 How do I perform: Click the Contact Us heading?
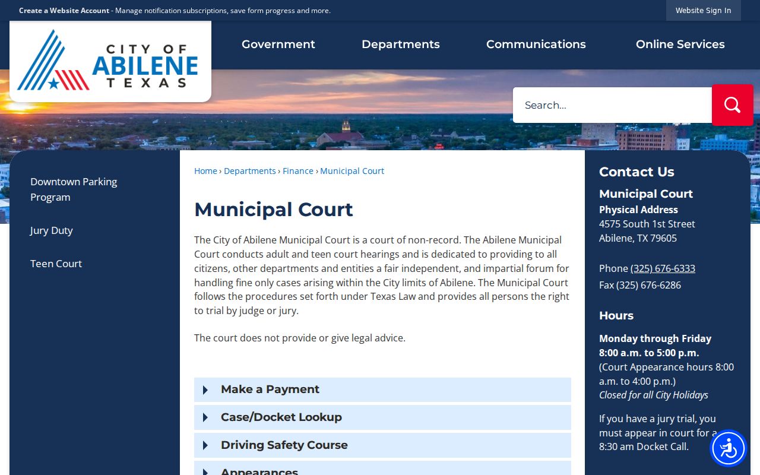(636, 172)
